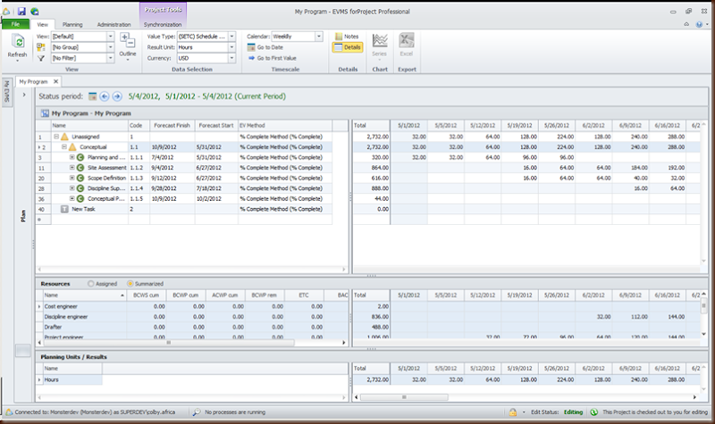Select the Summarized radio button

pyautogui.click(x=130, y=283)
